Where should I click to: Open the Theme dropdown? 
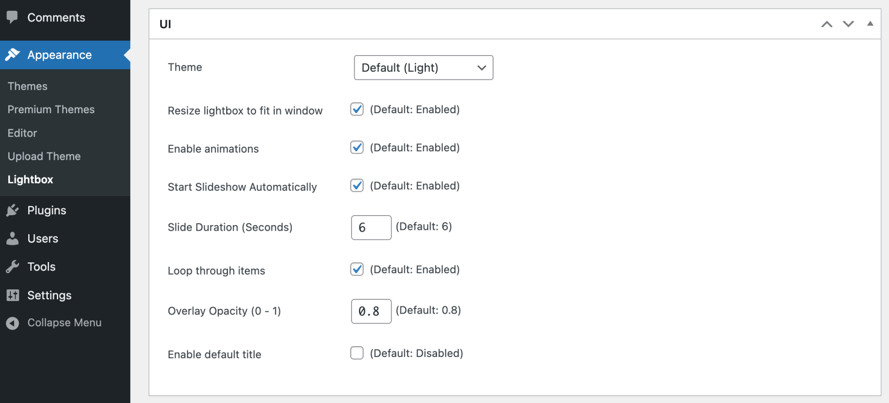click(x=423, y=68)
